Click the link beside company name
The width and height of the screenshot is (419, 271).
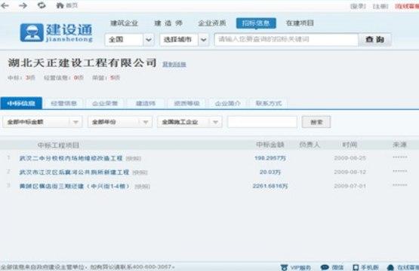tap(174, 64)
